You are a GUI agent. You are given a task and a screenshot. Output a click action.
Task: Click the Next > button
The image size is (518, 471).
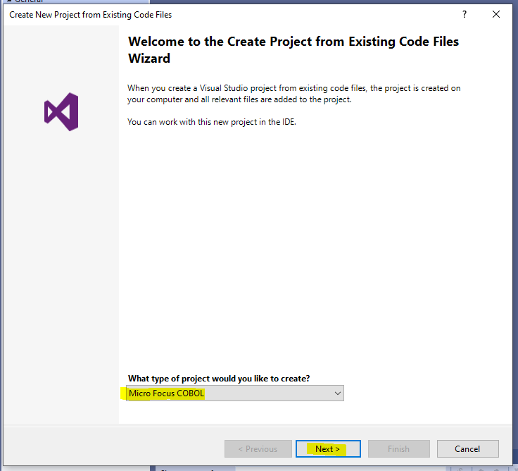pos(328,449)
